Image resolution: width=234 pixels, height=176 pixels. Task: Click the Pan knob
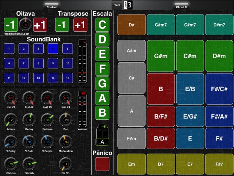tap(66, 120)
